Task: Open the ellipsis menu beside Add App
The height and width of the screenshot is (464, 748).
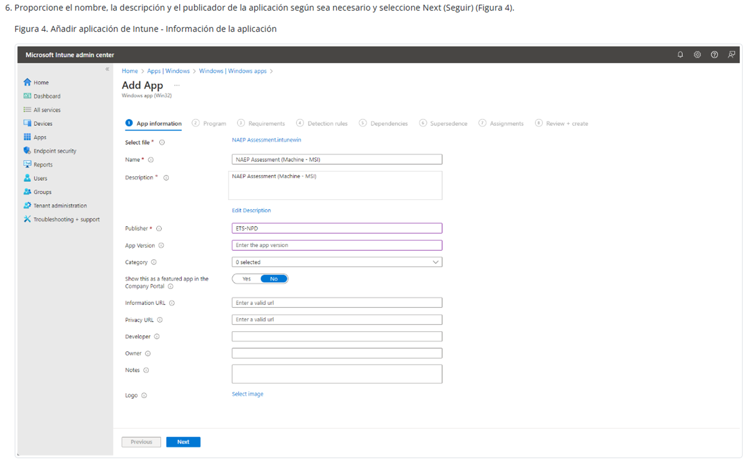Action: click(x=177, y=85)
